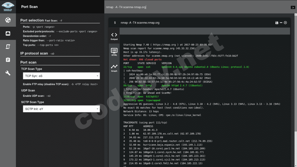Minimize the scan result panel
The width and height of the screenshot is (297, 167).
[x=281, y=23]
